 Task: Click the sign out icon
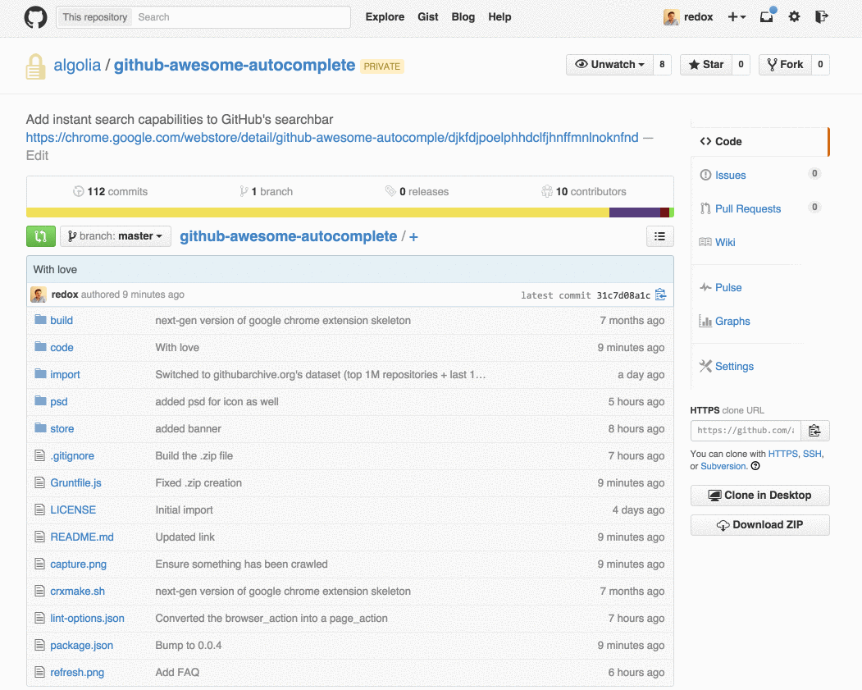coord(821,17)
